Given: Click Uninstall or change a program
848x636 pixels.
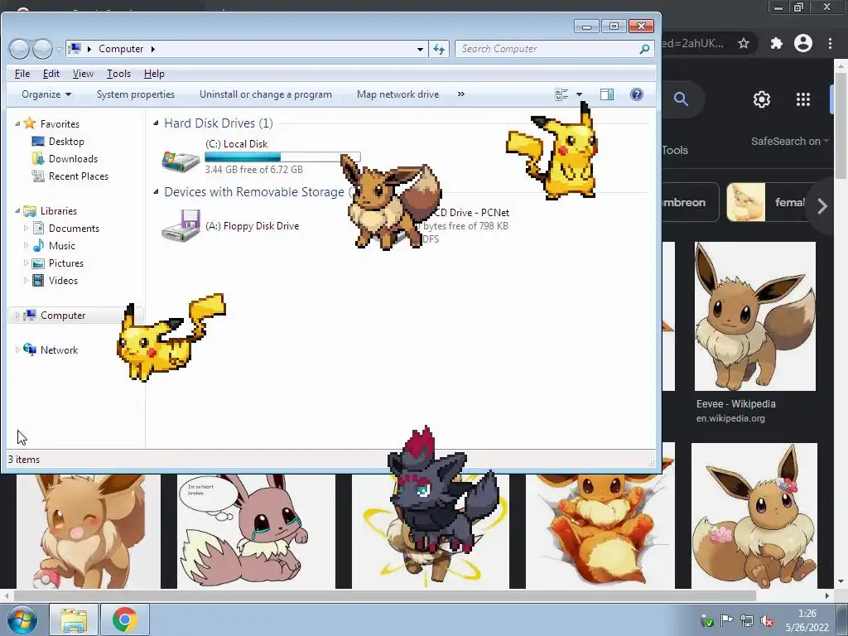Looking at the screenshot, I should [x=266, y=94].
